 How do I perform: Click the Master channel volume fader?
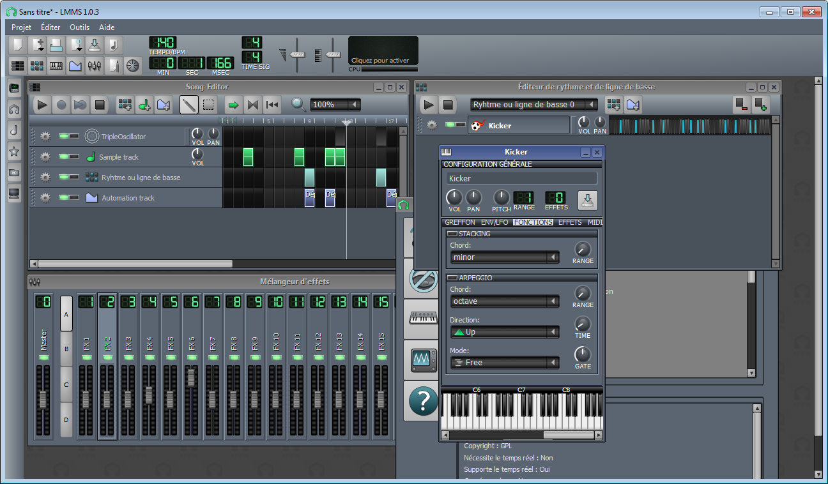point(43,400)
